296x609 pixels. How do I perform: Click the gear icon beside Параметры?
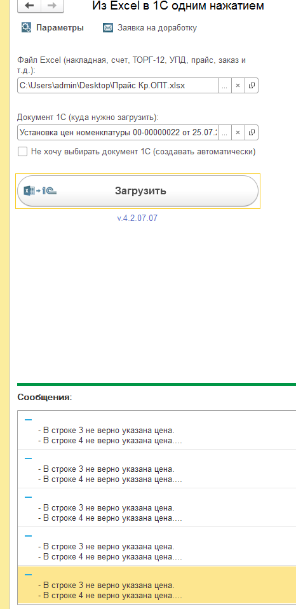(26, 28)
